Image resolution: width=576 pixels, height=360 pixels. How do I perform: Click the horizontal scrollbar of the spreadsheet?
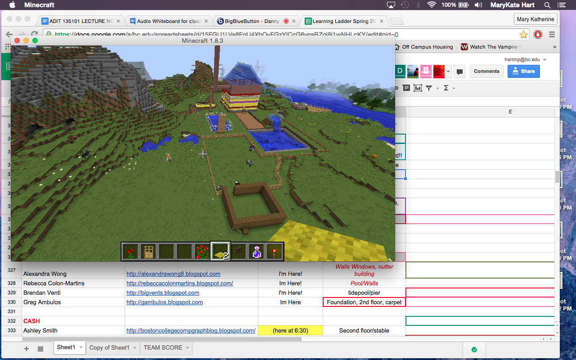[162, 339]
